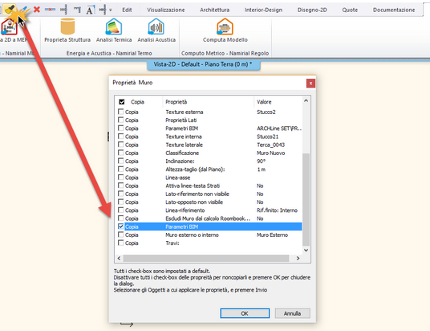430x331 pixels.
Task: Select the 'Stucco2' value cell
Action: 266,112
